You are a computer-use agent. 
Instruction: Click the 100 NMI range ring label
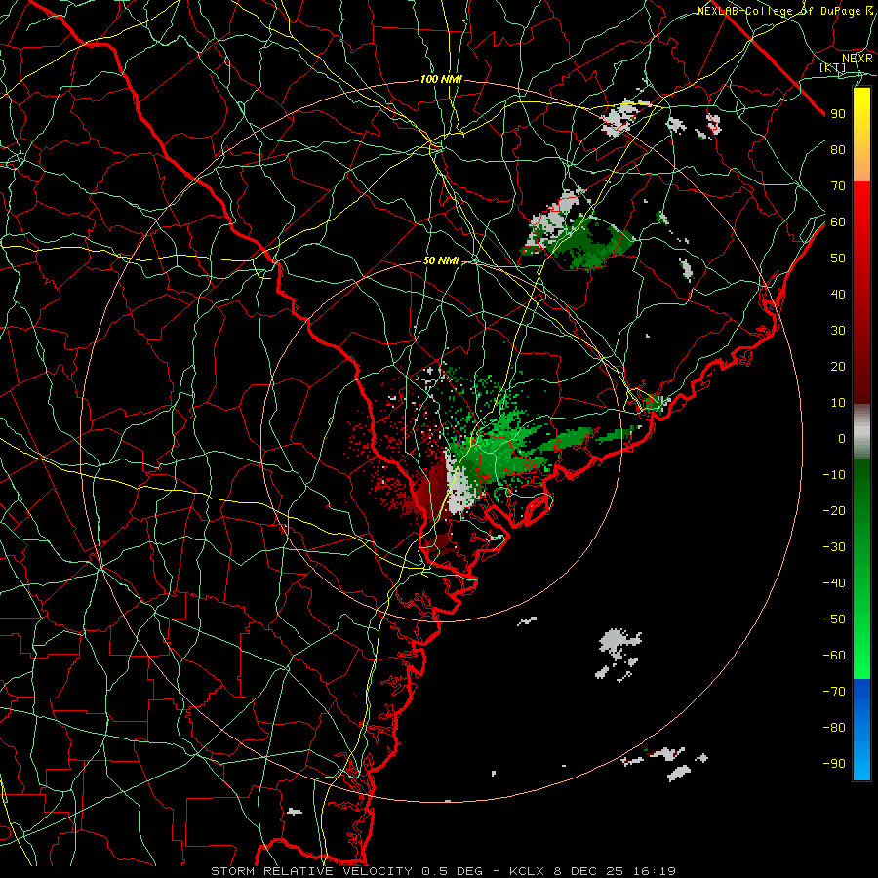click(x=441, y=80)
